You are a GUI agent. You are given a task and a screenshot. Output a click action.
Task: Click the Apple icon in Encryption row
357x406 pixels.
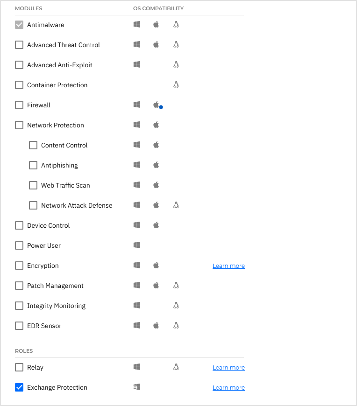pyautogui.click(x=157, y=265)
